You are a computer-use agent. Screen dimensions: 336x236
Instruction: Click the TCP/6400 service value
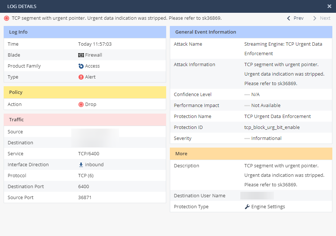click(x=89, y=154)
